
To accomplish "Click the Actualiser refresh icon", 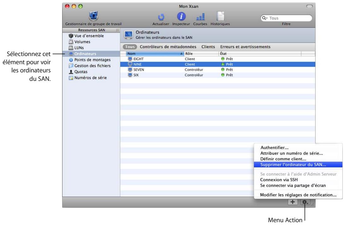I will coord(161,17).
